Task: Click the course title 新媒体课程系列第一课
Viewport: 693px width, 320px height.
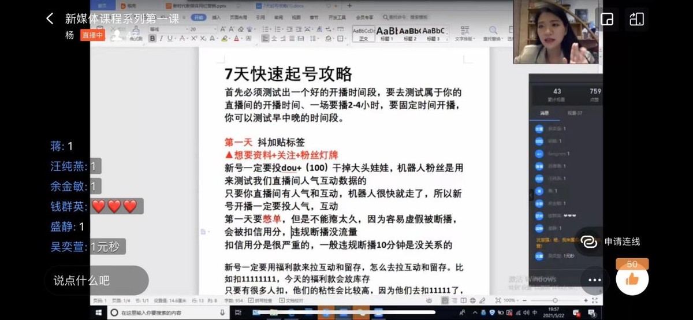Action: tap(122, 18)
